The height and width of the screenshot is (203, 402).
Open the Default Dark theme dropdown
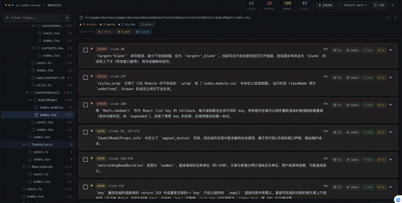click(353, 5)
